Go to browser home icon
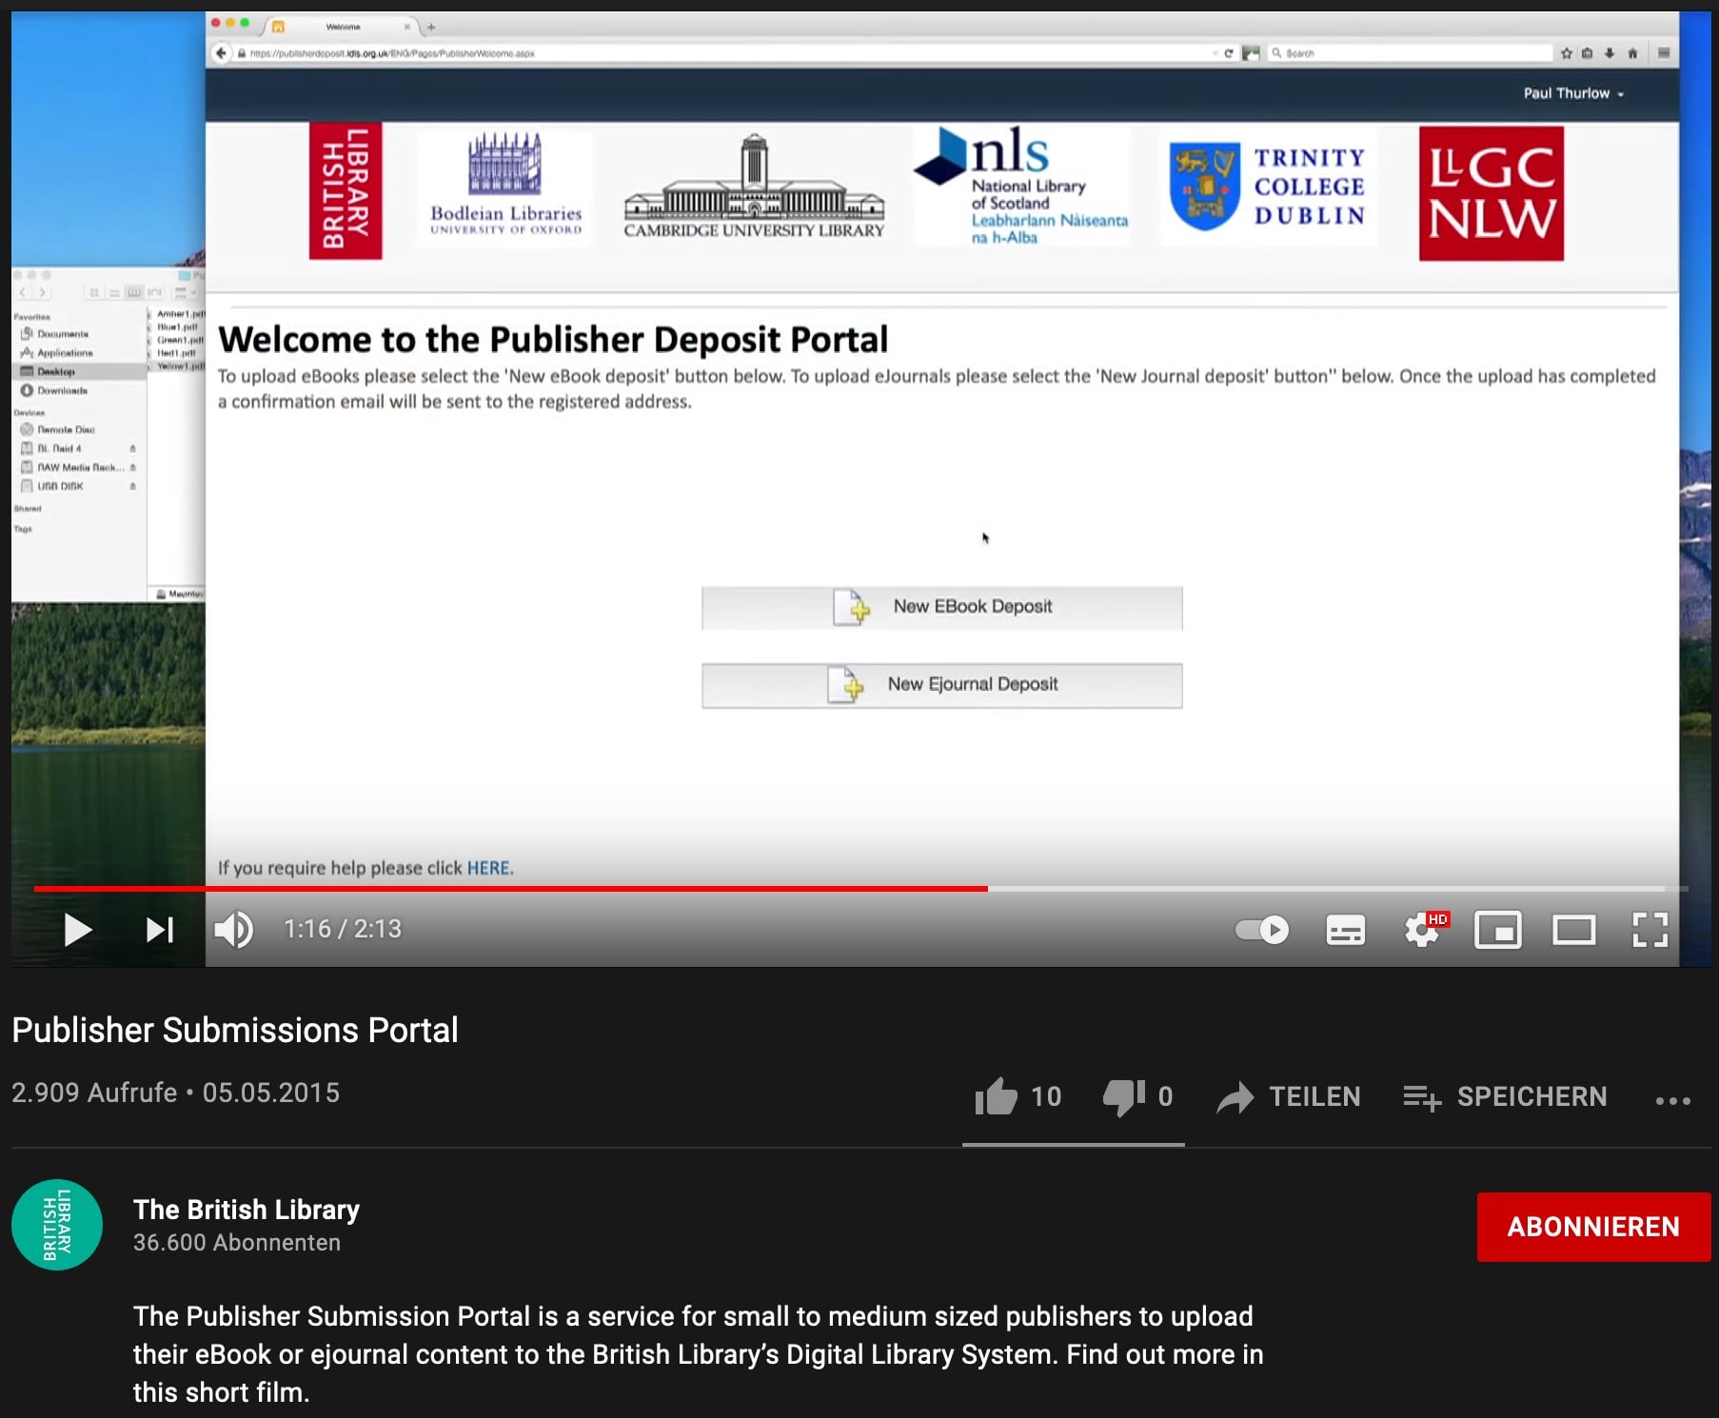 [x=1632, y=53]
